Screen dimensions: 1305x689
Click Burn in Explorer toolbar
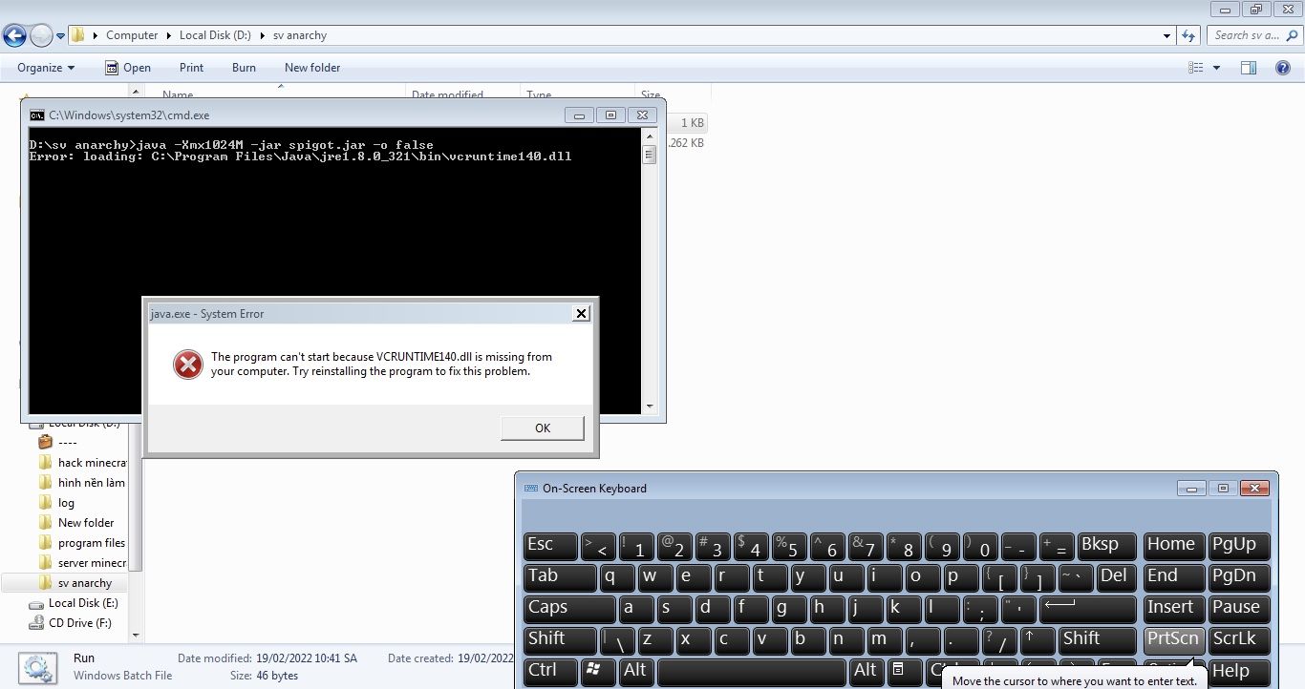(x=244, y=68)
